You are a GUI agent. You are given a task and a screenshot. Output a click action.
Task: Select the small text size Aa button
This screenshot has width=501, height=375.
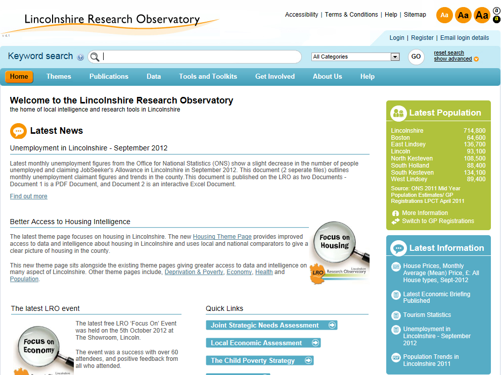click(x=444, y=15)
